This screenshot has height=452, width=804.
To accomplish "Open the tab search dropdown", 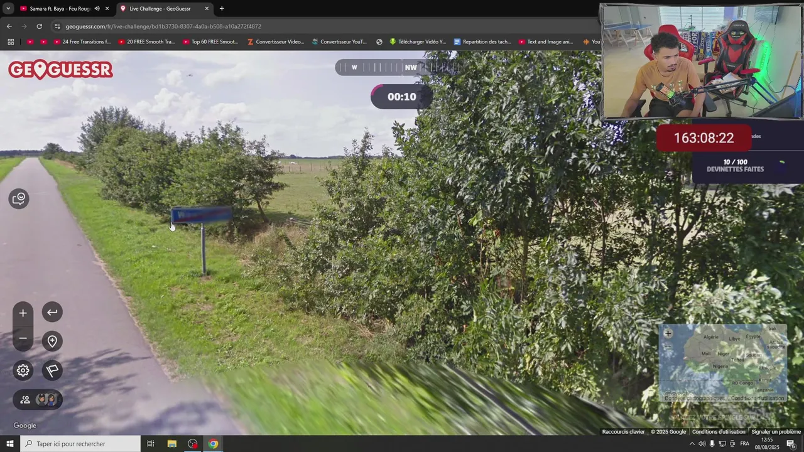I will pyautogui.click(x=8, y=8).
